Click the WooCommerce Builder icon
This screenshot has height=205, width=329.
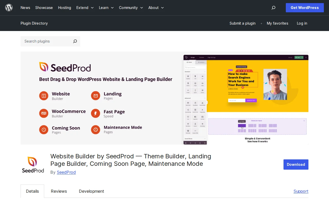pos(44,113)
